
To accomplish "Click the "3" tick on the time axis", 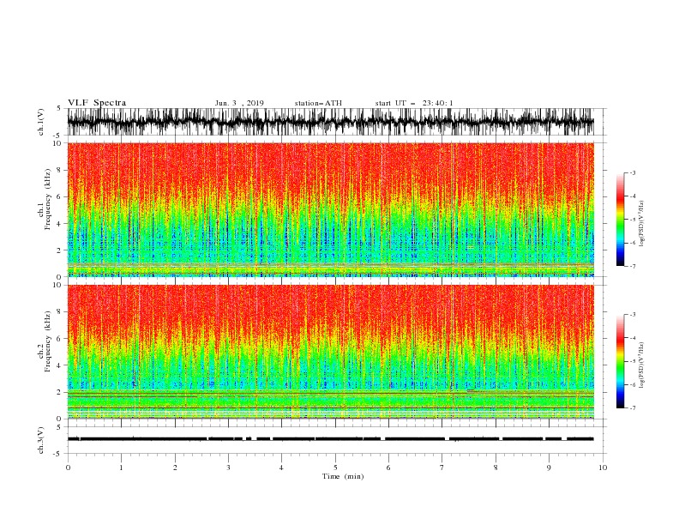I will pos(228,468).
